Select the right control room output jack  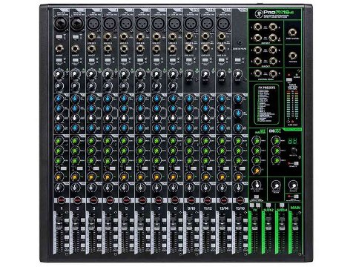(x=273, y=73)
